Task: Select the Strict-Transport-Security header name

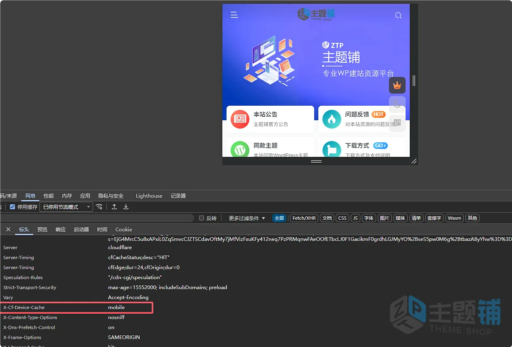Action: point(30,288)
